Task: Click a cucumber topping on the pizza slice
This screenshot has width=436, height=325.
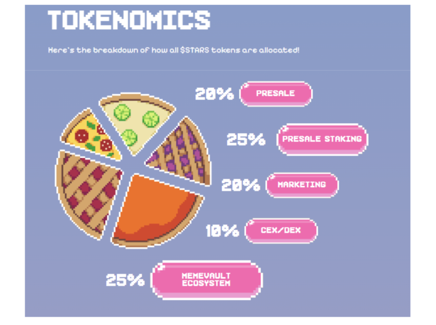Action: pyautogui.click(x=122, y=112)
